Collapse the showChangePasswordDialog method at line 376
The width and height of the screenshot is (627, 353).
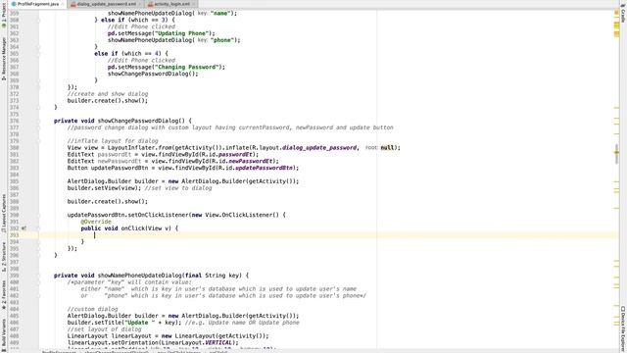[x=39, y=121]
